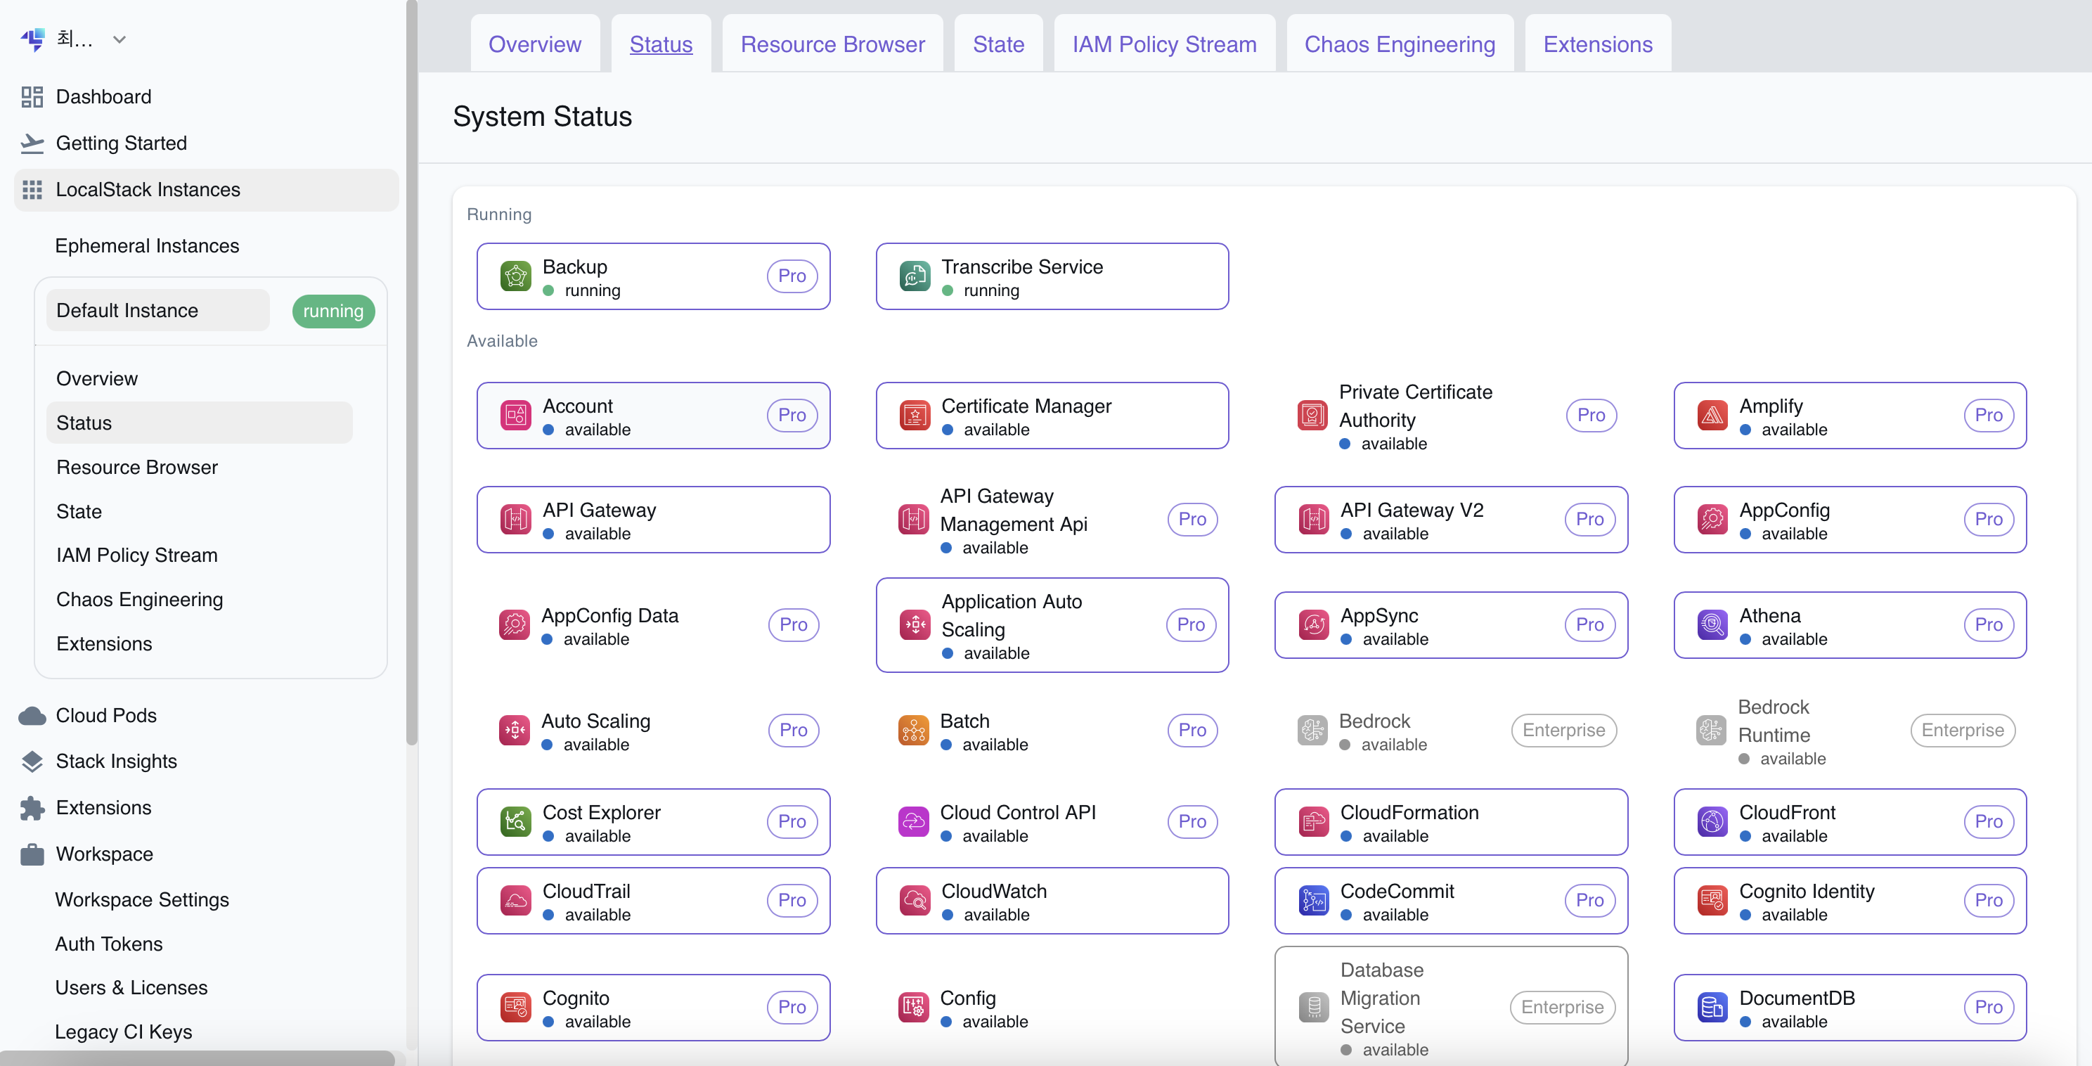
Task: Click the Private Certificate Authority icon
Action: point(1312,415)
